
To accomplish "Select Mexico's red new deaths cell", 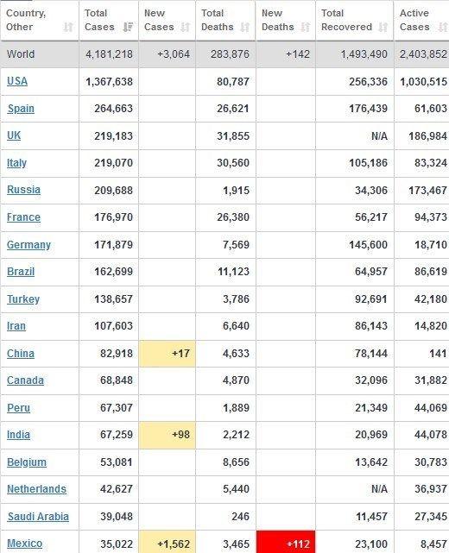I will [x=286, y=542].
